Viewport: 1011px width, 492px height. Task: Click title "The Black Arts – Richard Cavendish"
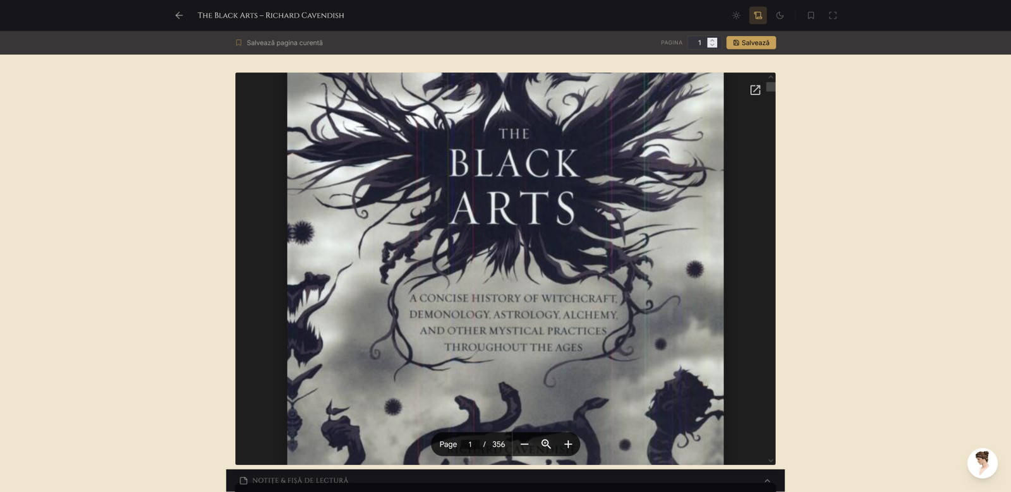[271, 15]
